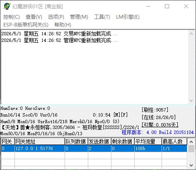196x170 pixels.
Task: Click the HumSave:0 HeroSave:0 status text
Action: point(25,108)
